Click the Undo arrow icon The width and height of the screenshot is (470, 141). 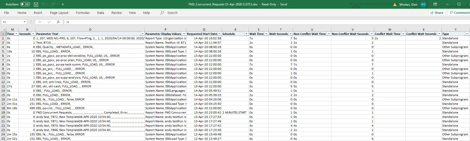click(x=43, y=4)
